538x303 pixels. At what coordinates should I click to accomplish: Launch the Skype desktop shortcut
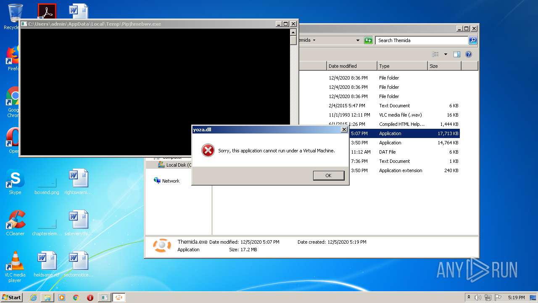(15, 182)
